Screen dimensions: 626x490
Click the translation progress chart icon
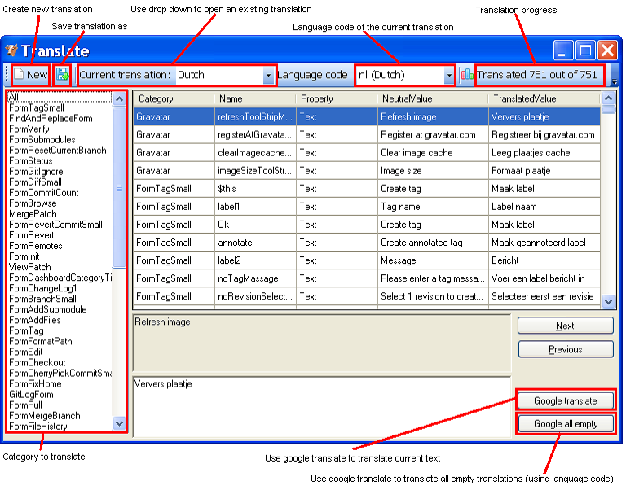click(467, 75)
